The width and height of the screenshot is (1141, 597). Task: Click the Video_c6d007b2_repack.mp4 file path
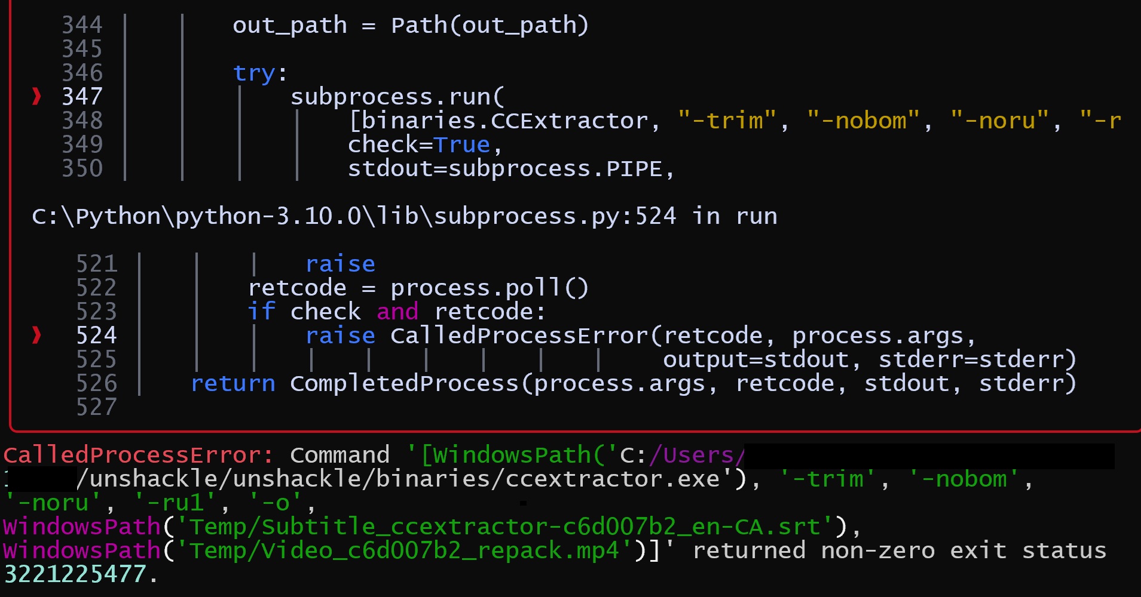[x=405, y=550]
